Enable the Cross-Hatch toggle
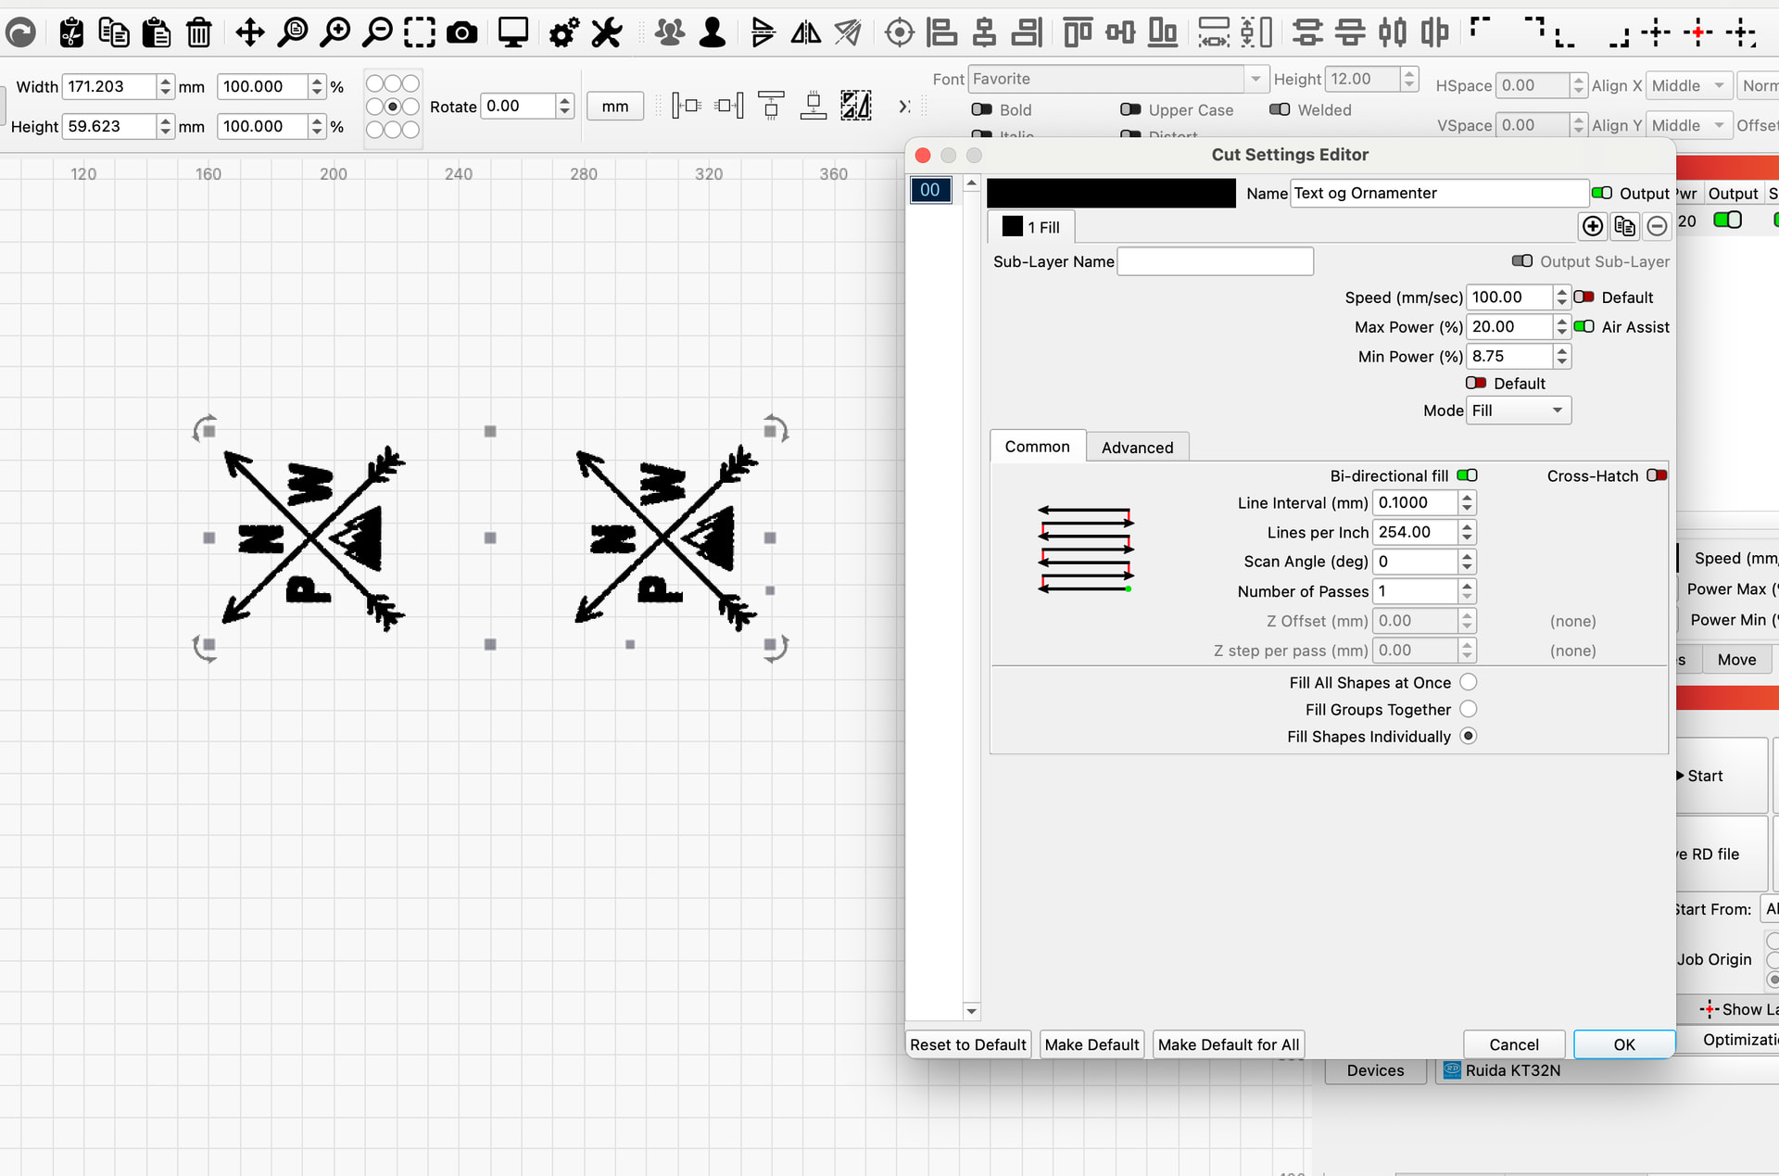This screenshot has height=1176, width=1779. tap(1657, 476)
